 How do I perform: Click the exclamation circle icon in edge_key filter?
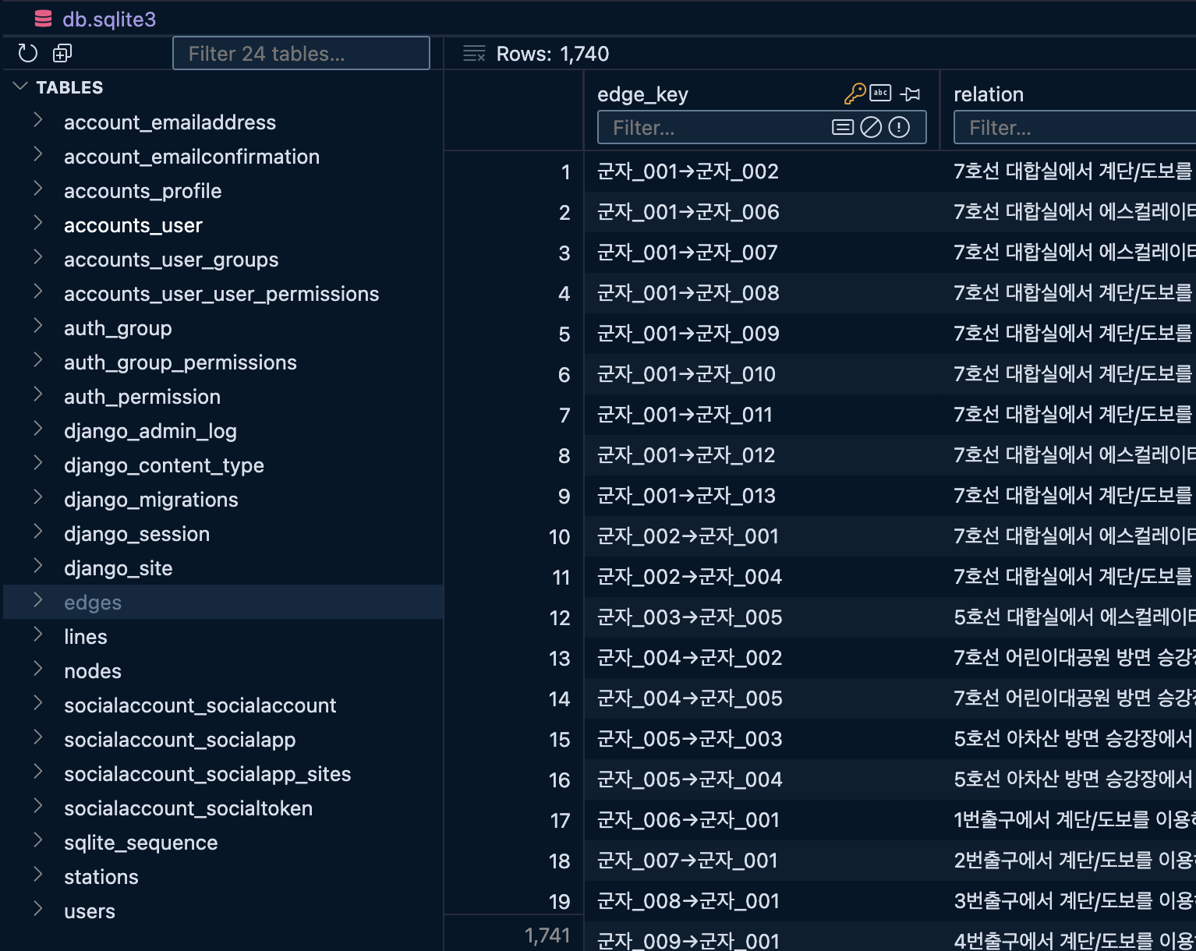coord(897,127)
